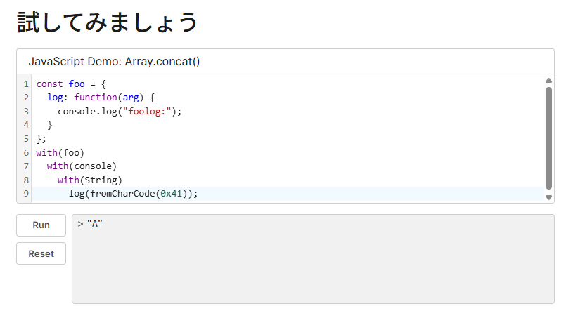The image size is (578, 325).
Task: Click the JavaScript Demo: Array.concat() title
Action: (114, 62)
